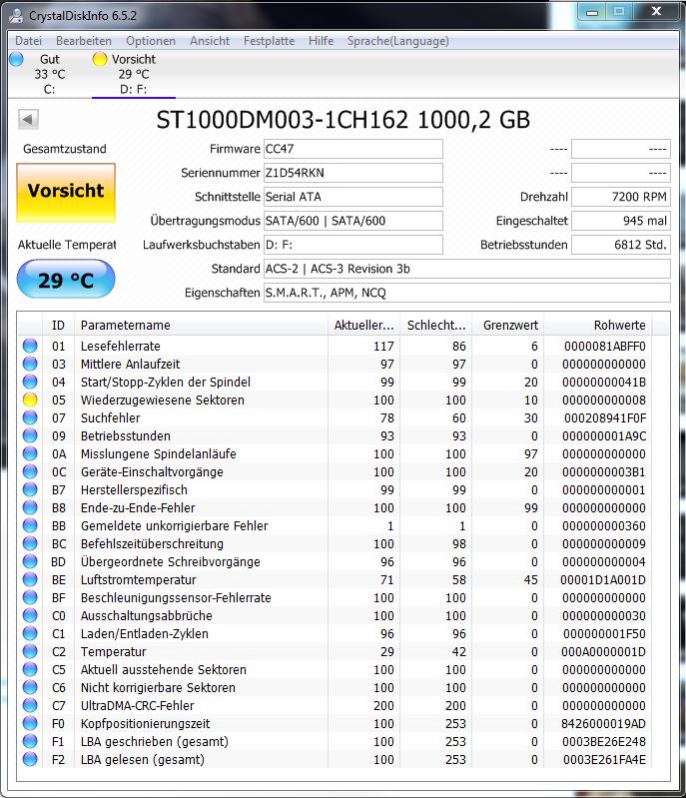The width and height of the screenshot is (686, 798).
Task: Click the Seriennummer field Z1D54RKN
Action: [x=353, y=173]
